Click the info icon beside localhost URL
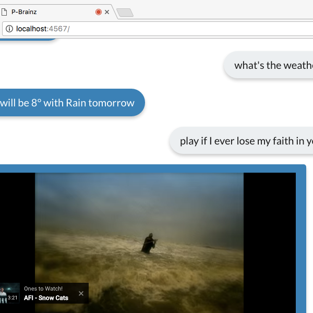This screenshot has width=313, height=313. tap(9, 29)
